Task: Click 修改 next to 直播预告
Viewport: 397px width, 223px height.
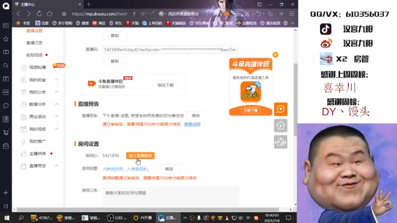Action: pos(195,116)
